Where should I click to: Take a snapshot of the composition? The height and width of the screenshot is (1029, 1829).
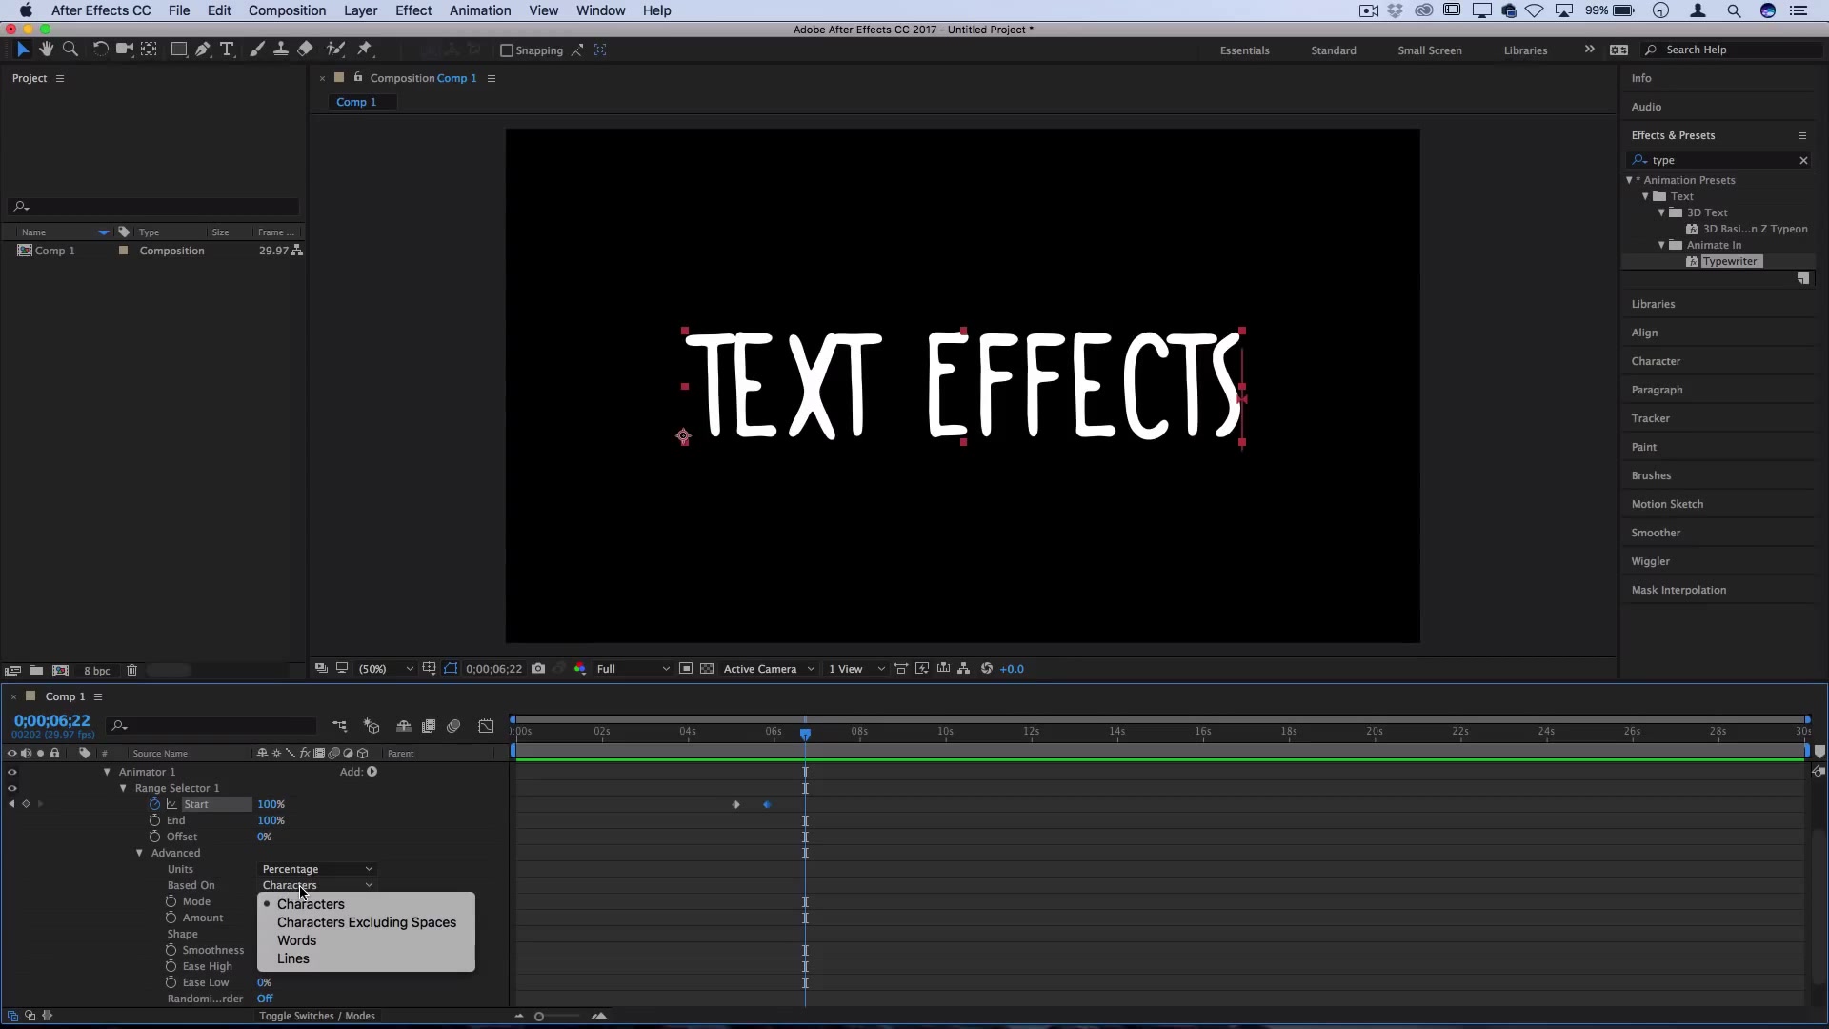pos(539,669)
